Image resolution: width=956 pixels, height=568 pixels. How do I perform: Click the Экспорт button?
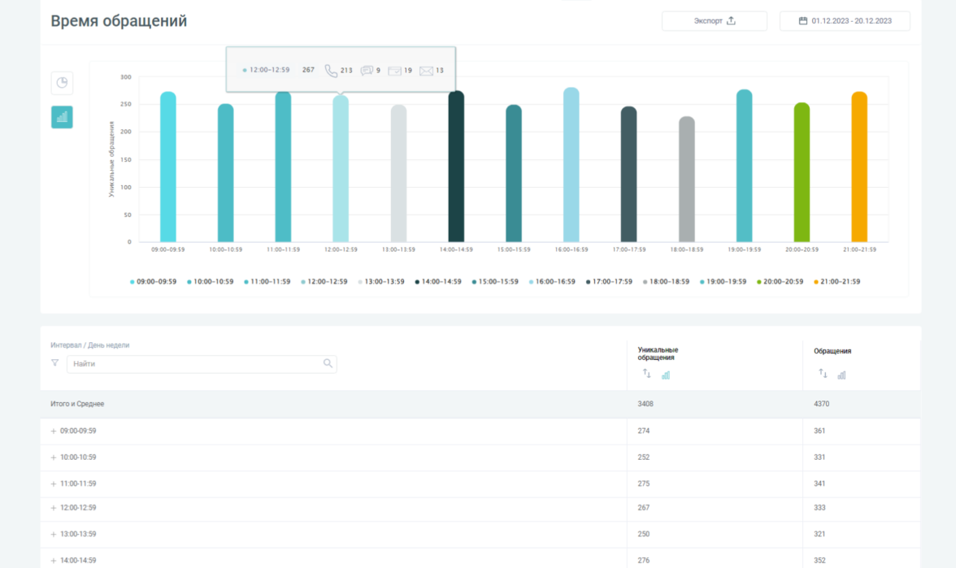[714, 21]
